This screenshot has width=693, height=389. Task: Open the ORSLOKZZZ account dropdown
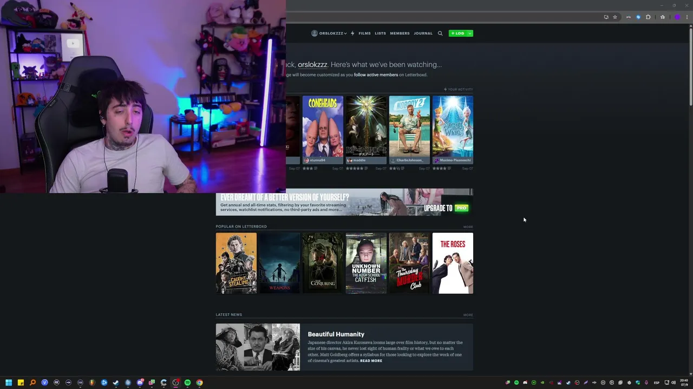pos(329,33)
